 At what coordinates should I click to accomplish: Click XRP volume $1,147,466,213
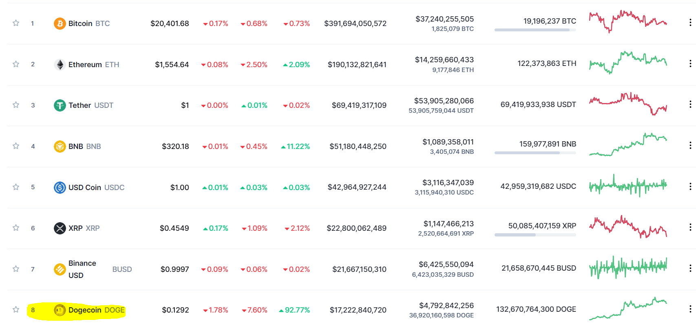coord(449,224)
